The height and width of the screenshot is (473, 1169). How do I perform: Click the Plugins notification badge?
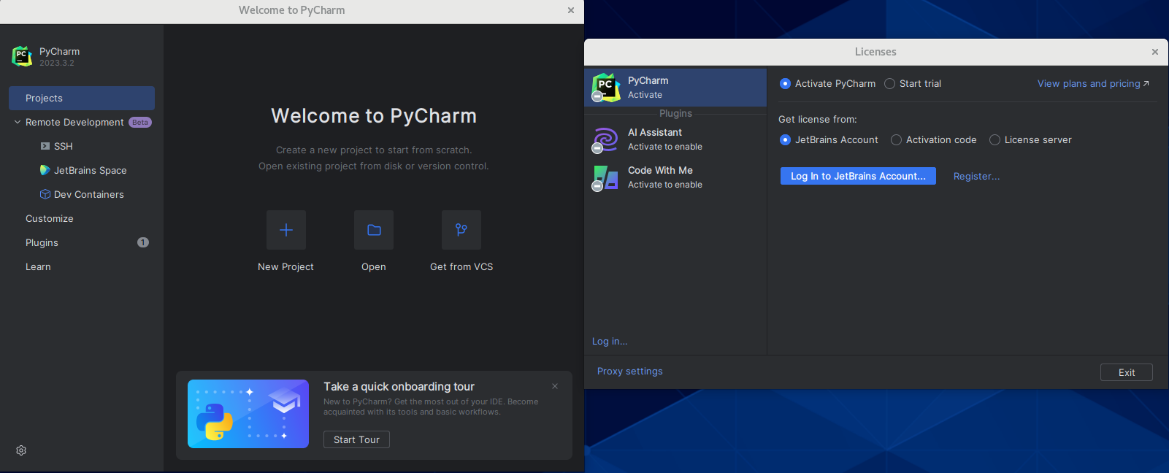pos(143,242)
